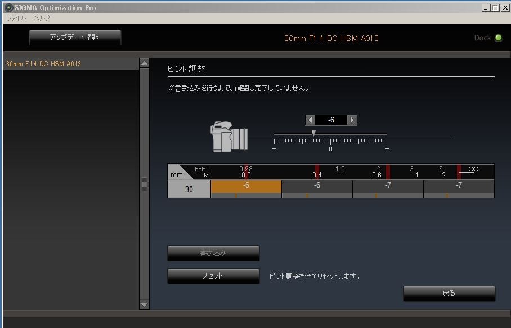Decrease focus value with left arrow
The width and height of the screenshot is (511, 328).
point(310,120)
